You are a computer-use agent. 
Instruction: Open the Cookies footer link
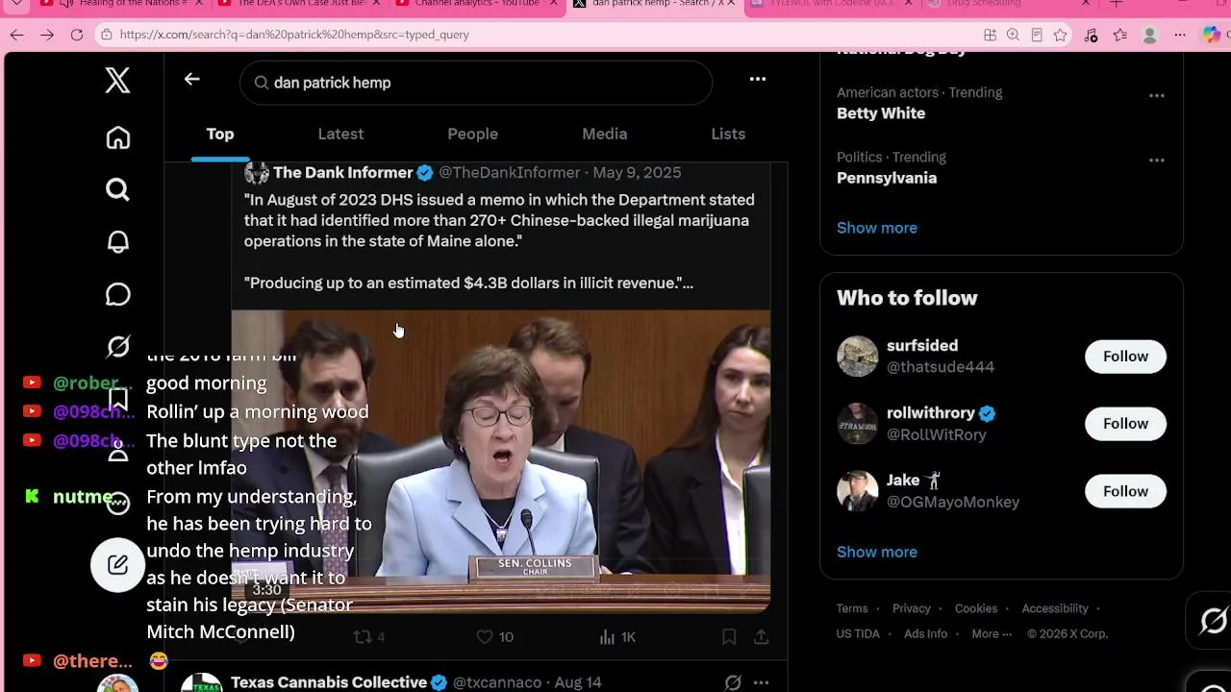pos(976,608)
